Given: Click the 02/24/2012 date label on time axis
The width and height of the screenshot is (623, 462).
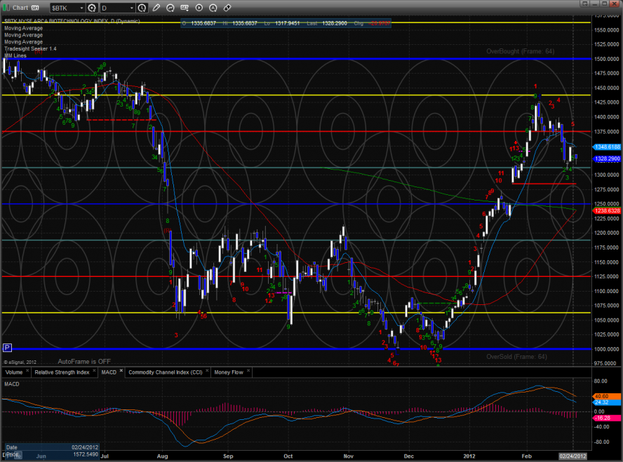Looking at the screenshot, I should coord(571,456).
